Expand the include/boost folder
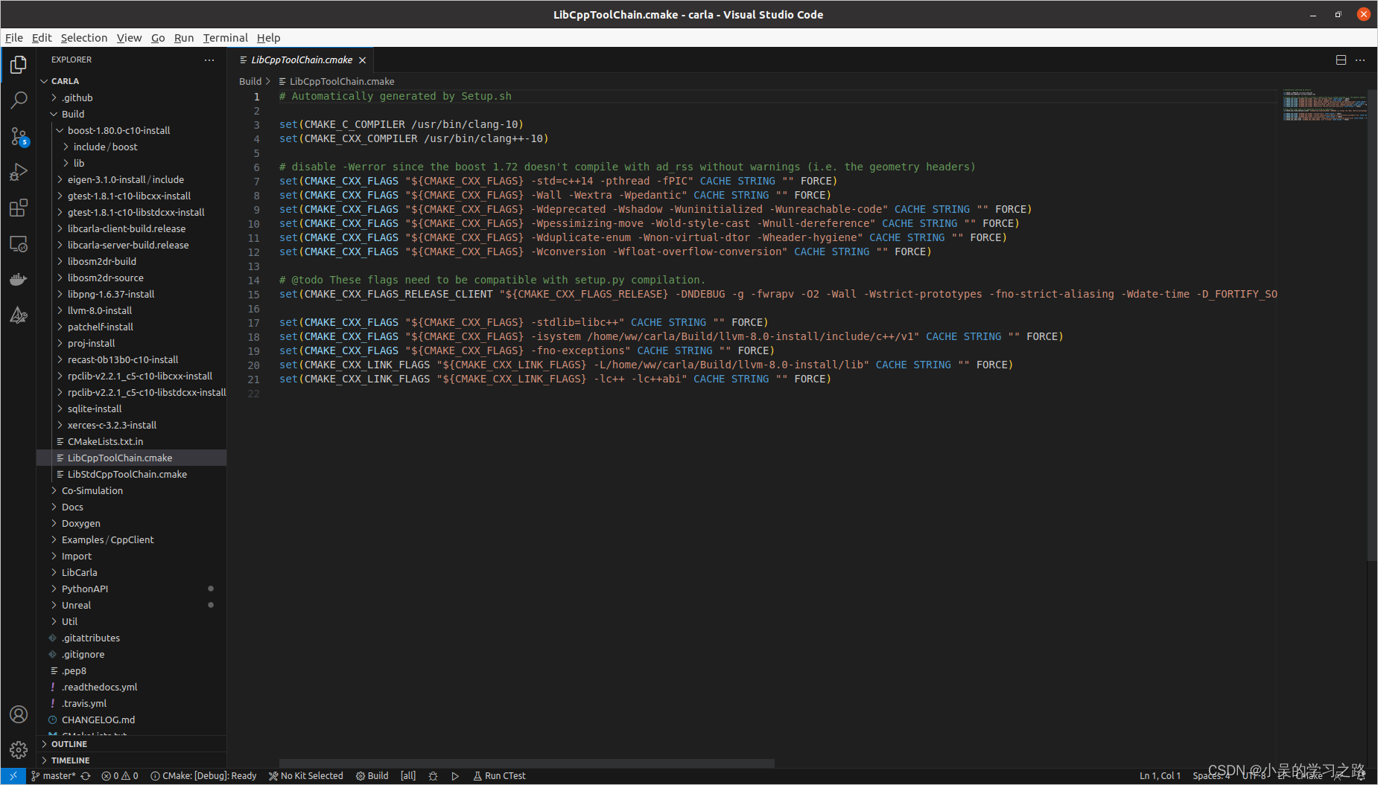Viewport: 1378px width, 785px height. [x=132, y=147]
